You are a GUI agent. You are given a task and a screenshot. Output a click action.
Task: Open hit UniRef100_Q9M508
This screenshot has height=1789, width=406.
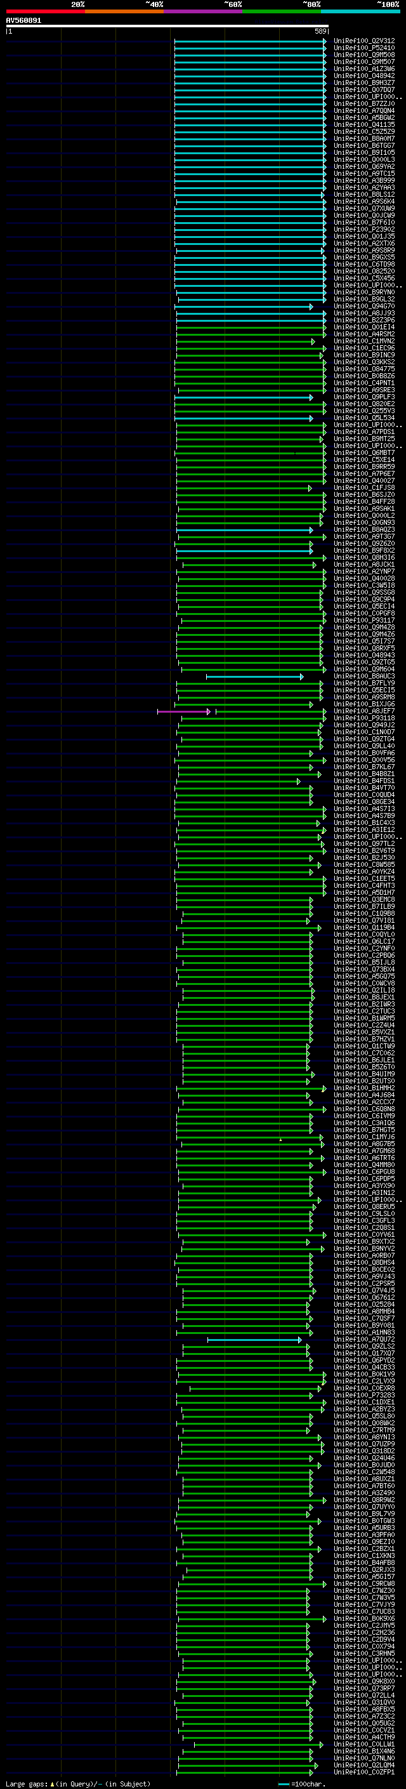[x=364, y=56]
